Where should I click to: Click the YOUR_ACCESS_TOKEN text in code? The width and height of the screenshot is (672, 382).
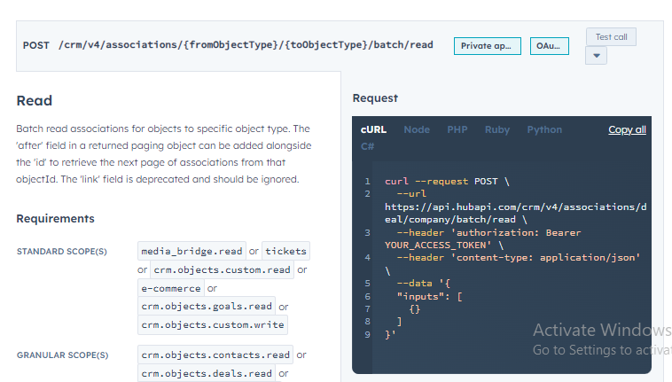[438, 245]
